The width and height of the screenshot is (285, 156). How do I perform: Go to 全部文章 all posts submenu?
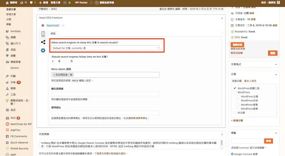coord(11,9)
